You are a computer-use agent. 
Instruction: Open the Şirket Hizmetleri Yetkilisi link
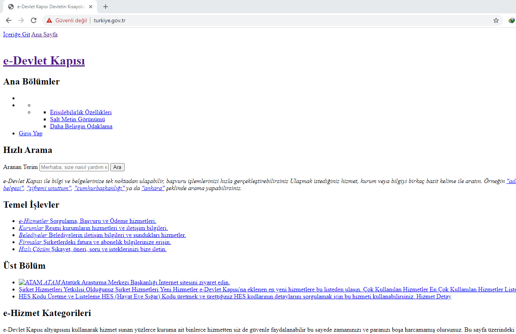pyautogui.click(x=267, y=289)
